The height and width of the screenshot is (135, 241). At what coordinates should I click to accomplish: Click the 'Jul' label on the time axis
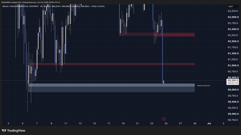209,123
